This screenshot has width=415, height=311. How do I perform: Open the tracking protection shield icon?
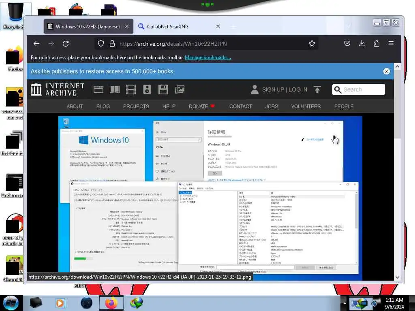(101, 44)
